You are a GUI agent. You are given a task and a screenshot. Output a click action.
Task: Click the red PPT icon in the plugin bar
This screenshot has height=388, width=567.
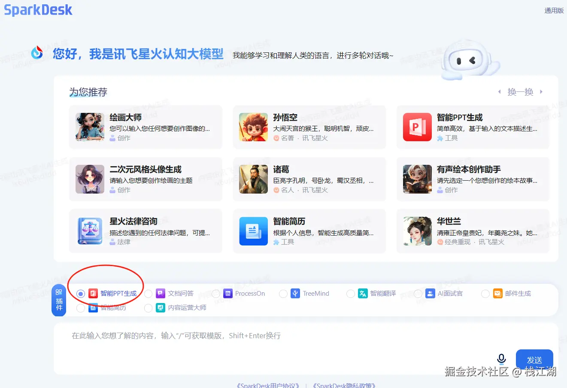pos(93,294)
